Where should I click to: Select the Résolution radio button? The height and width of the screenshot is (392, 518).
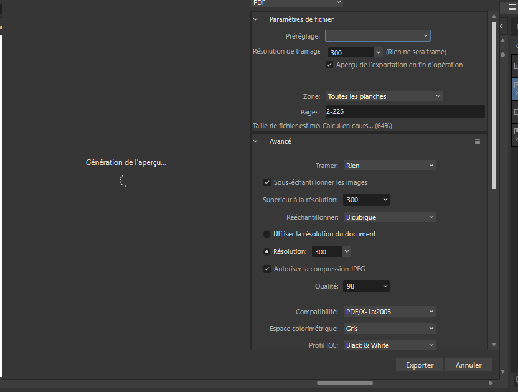[266, 251]
